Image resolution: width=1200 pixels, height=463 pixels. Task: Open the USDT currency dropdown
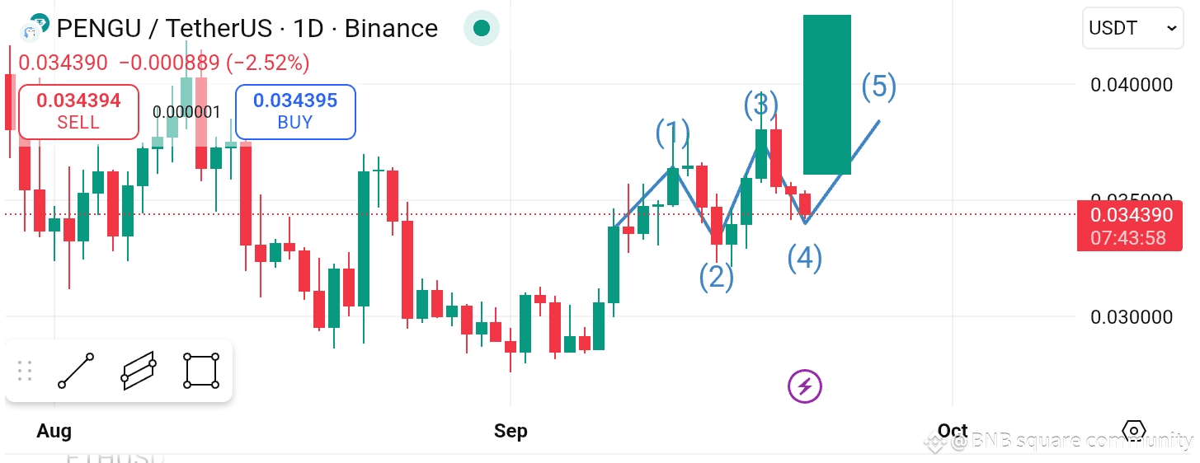1133,28
